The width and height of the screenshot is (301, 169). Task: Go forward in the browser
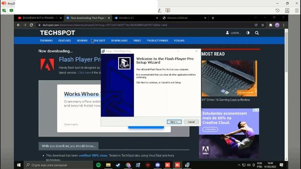(x=25, y=25)
